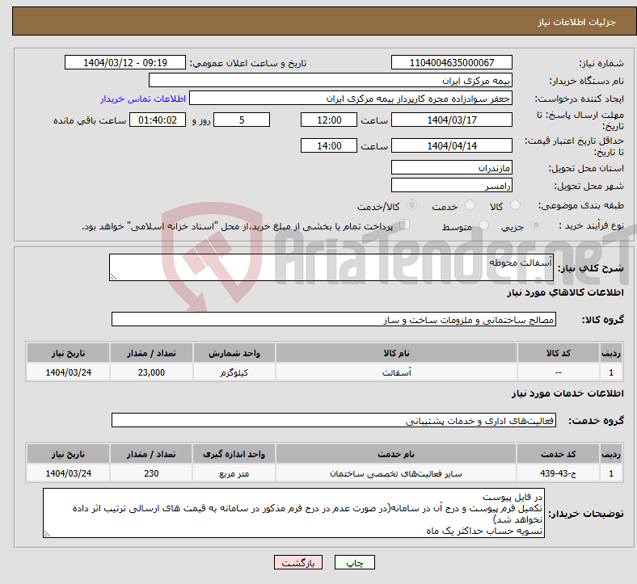Click the بازگشت back button
The width and height of the screenshot is (637, 584).
pyautogui.click(x=297, y=562)
